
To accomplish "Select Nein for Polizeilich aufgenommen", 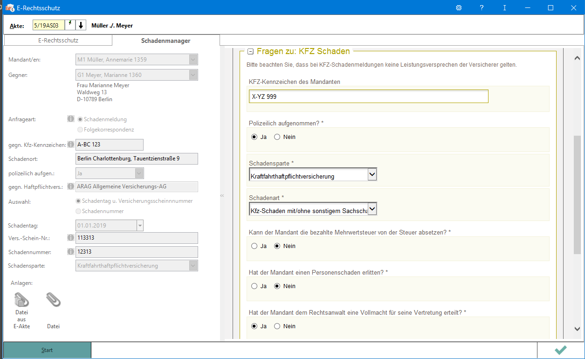I will point(277,137).
